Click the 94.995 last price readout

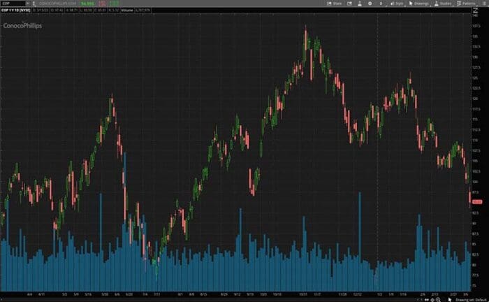pos(87,3)
